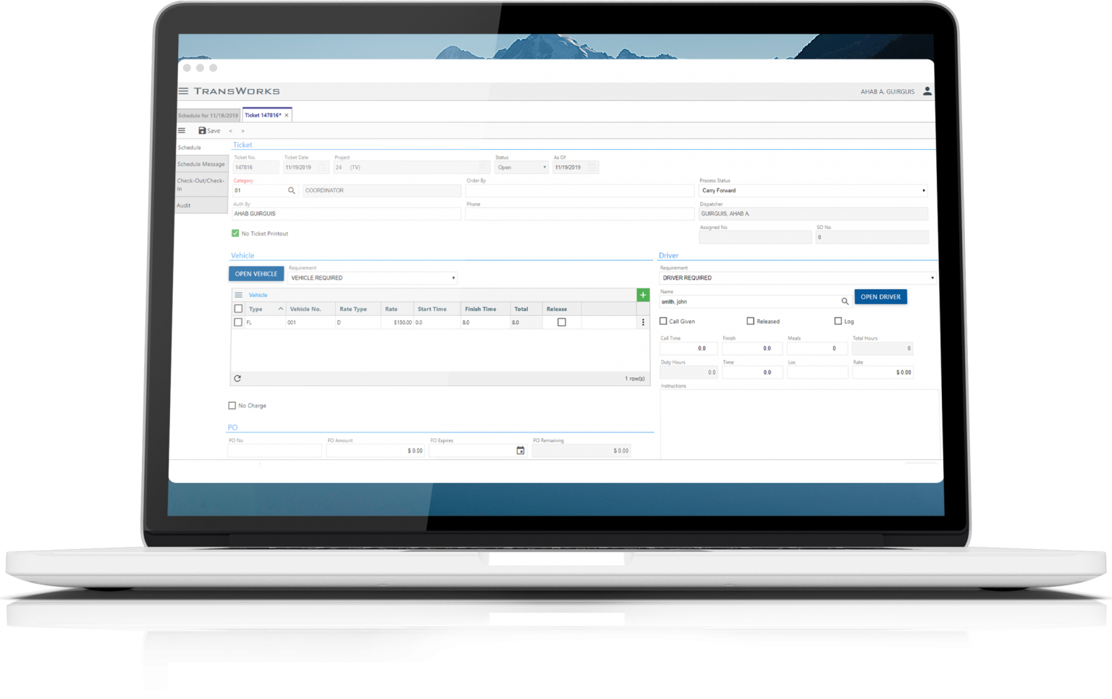Open the Process Status Carry Forward dropdown
1112x699 pixels.
pyautogui.click(x=924, y=190)
